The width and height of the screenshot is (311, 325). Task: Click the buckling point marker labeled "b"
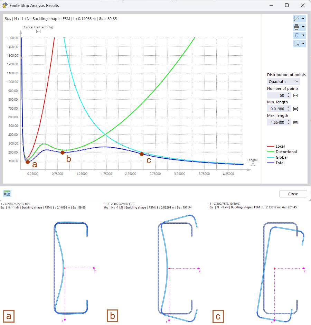click(63, 152)
